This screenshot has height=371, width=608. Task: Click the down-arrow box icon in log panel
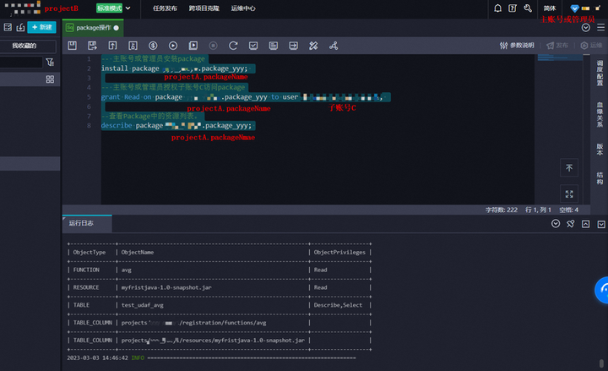point(601,224)
